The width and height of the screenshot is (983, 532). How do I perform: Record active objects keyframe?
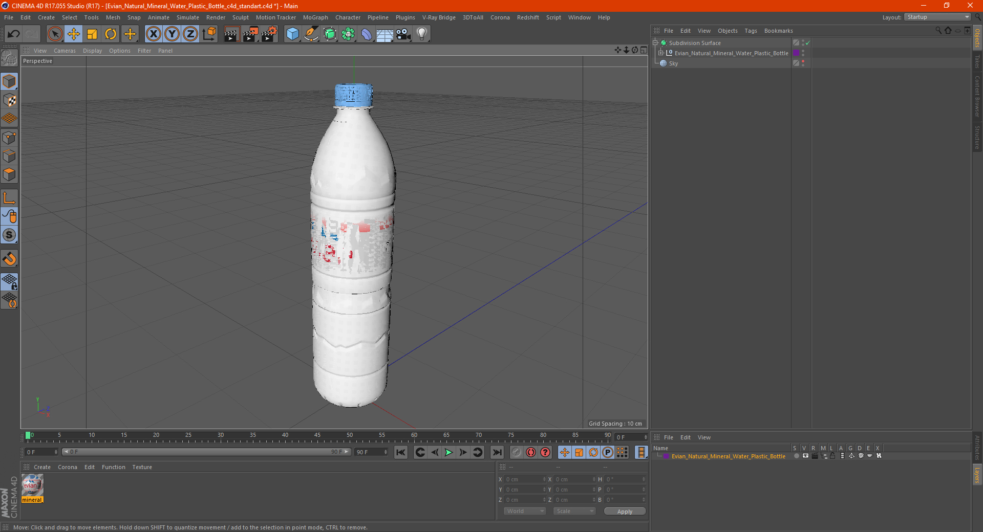pyautogui.click(x=516, y=452)
